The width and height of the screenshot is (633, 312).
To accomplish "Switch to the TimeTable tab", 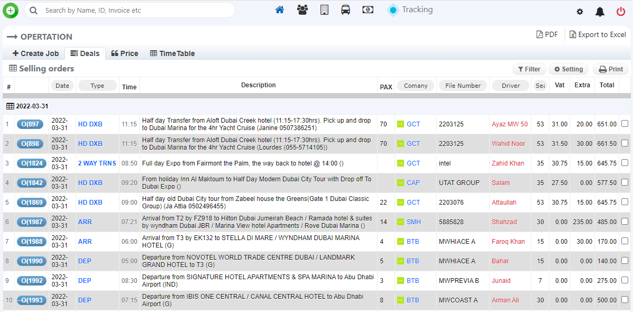I will [172, 53].
